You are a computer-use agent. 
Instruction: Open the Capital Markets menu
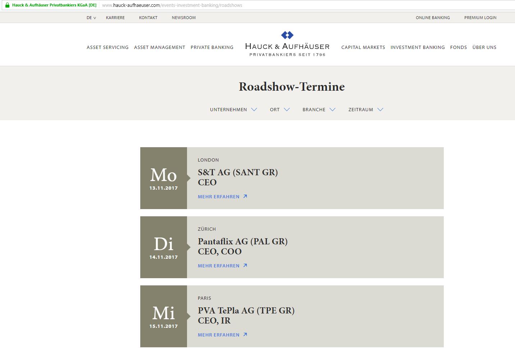point(363,47)
